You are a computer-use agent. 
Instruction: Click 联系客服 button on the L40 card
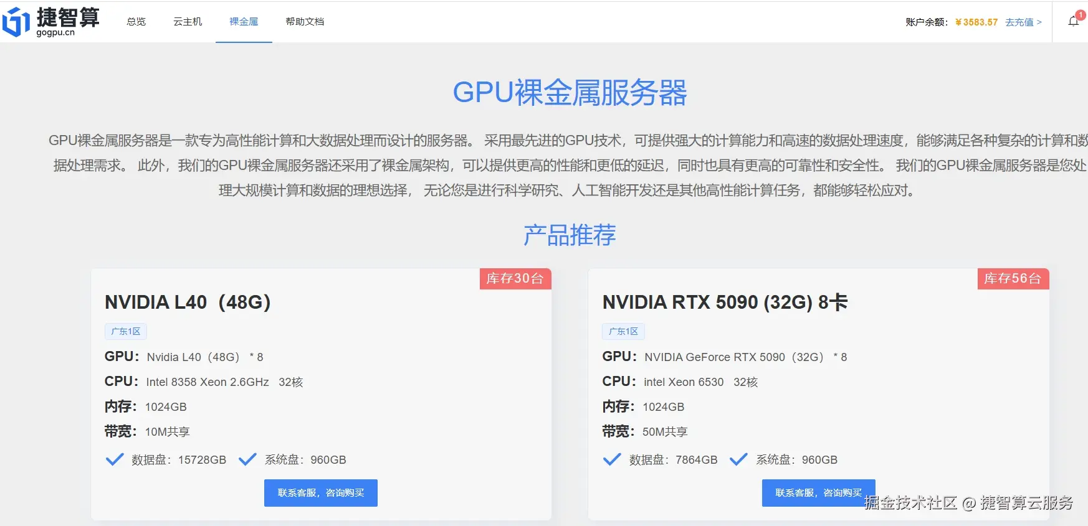pyautogui.click(x=321, y=493)
